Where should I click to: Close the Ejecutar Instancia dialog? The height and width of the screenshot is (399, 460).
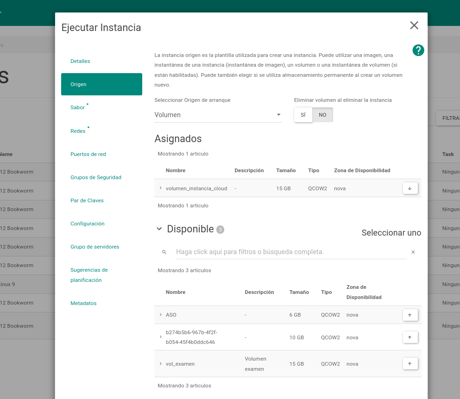click(x=414, y=25)
